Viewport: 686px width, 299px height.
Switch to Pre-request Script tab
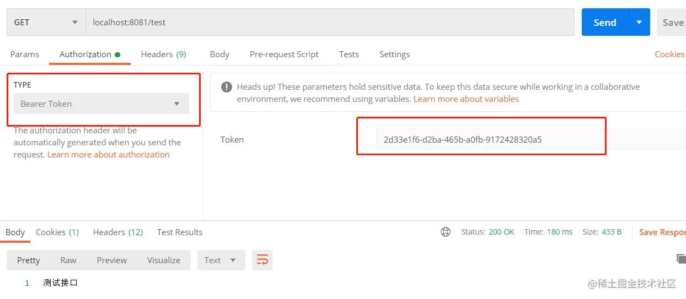[x=284, y=54]
